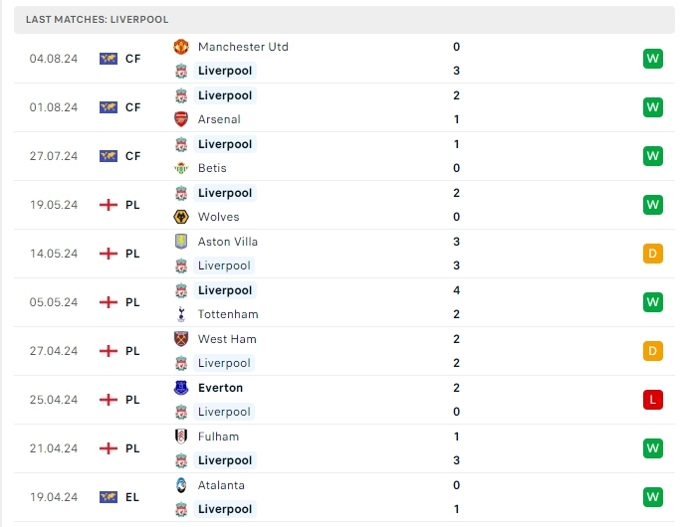Click the Last Matches: Liverpool header

point(98,19)
